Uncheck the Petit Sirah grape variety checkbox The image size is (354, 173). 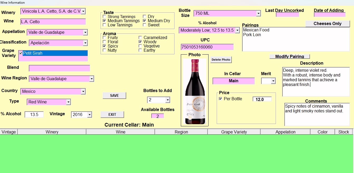[21, 53]
